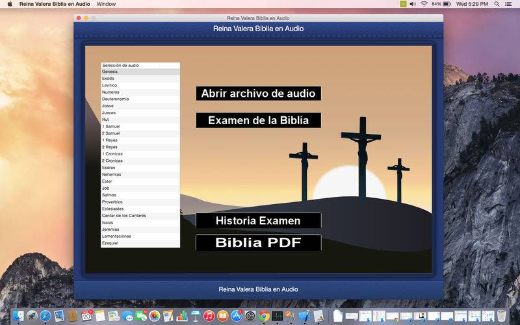Select Genesis in the audio list
520x325 pixels.
click(140, 71)
